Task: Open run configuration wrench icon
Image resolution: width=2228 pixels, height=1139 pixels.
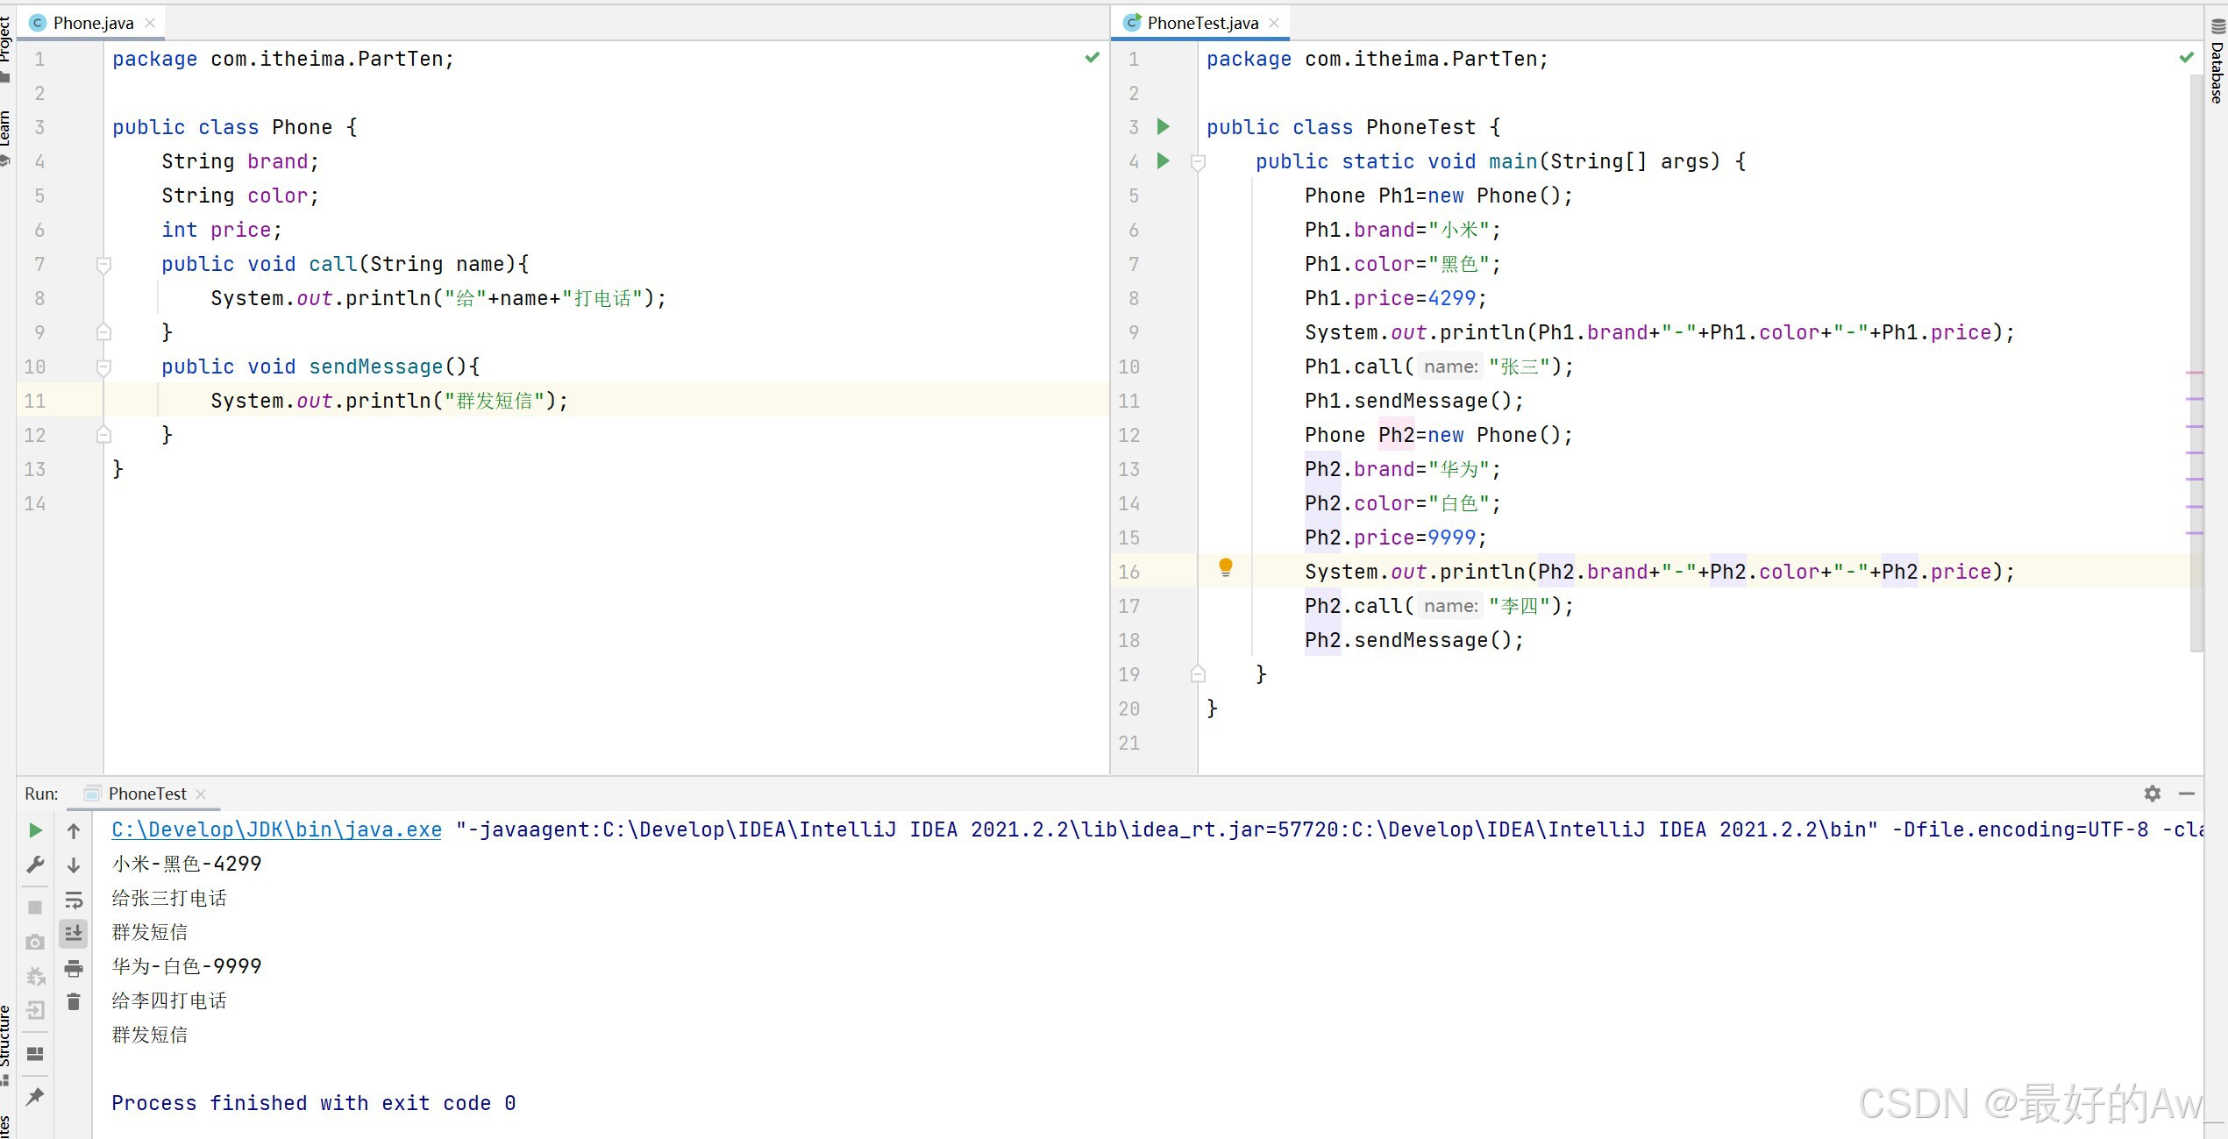Action: point(35,865)
